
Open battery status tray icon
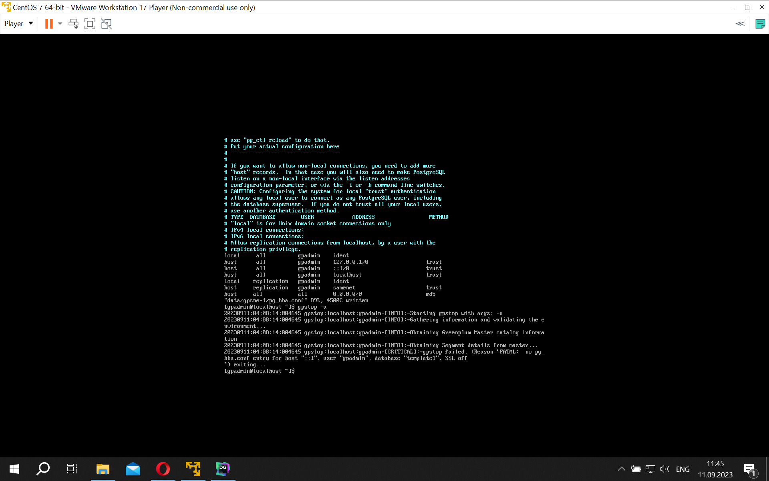click(636, 469)
